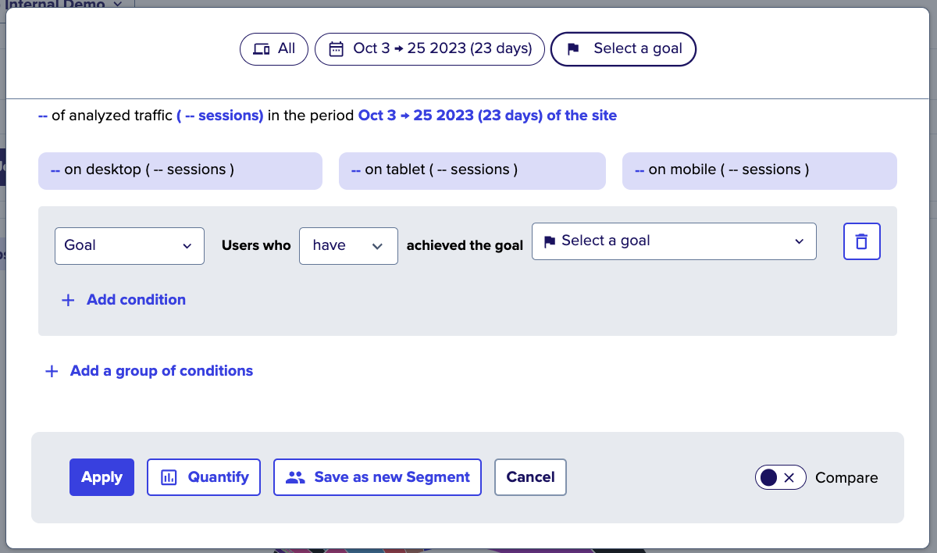Open the Goal condition type dropdown

pos(129,245)
